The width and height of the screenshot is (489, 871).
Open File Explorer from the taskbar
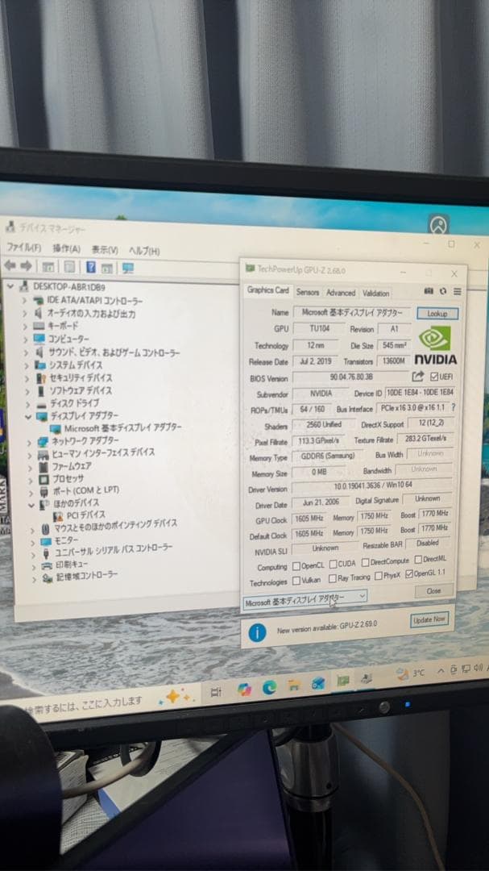[294, 686]
